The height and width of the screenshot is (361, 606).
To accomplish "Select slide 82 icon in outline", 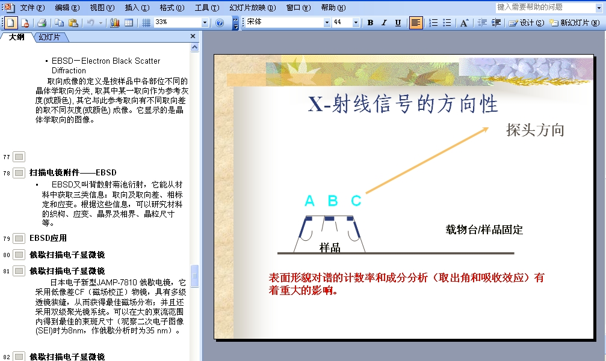I will coord(19,356).
